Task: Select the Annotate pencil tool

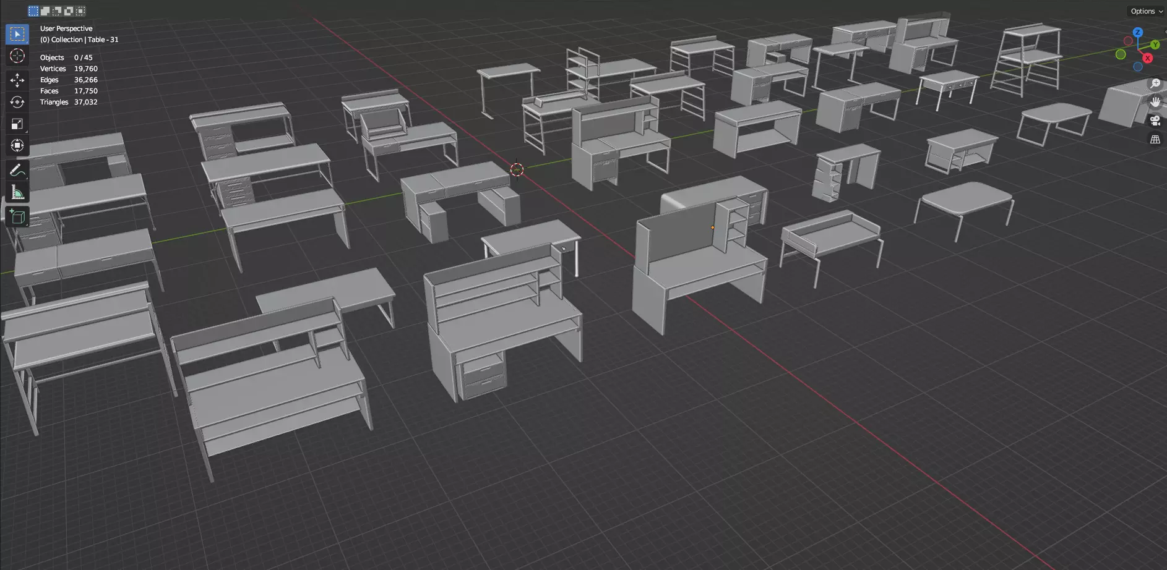Action: coord(17,170)
